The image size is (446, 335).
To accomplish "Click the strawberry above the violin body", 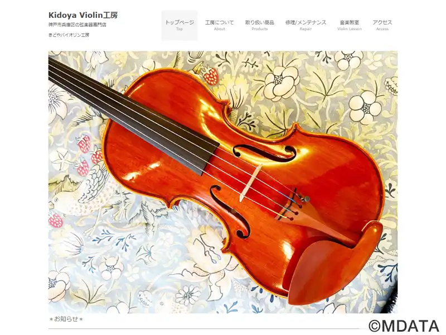I will pyautogui.click(x=211, y=75).
